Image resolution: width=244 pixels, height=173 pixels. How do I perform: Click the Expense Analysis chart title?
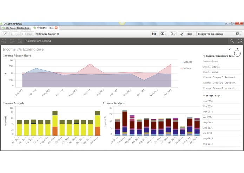pyautogui.click(x=114, y=103)
